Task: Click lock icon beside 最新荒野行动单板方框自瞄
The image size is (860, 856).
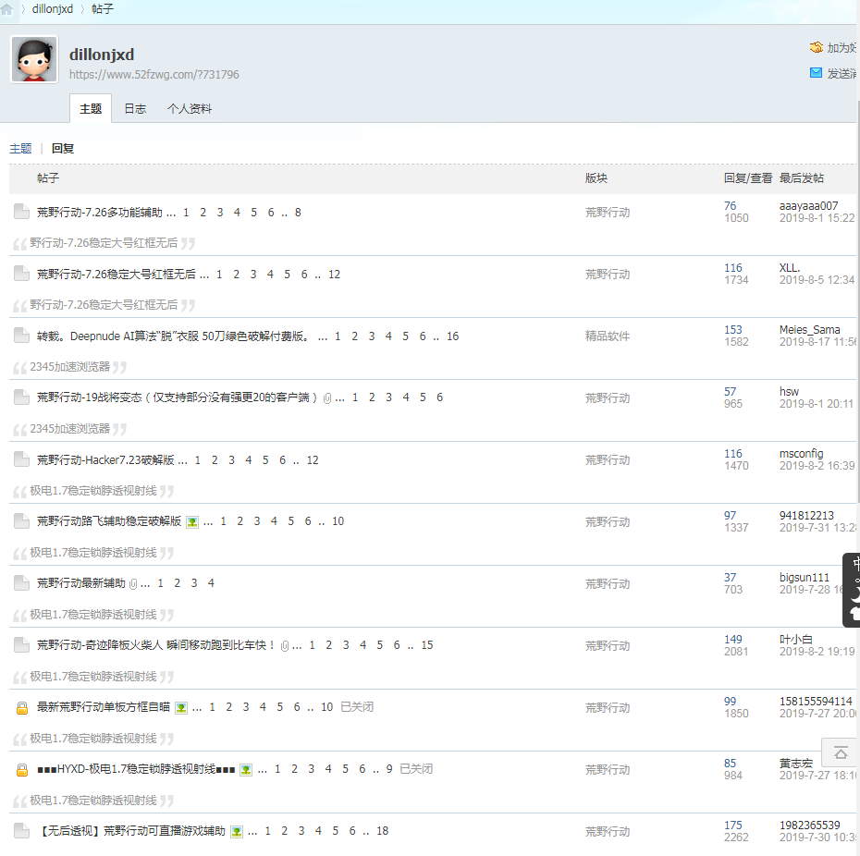Action: 22,708
